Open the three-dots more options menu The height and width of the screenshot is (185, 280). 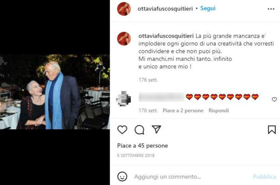pyautogui.click(x=271, y=9)
